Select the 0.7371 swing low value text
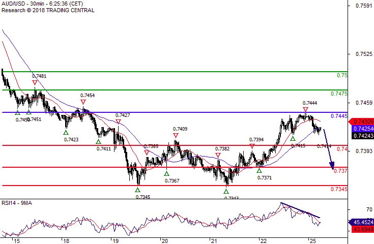Screen dimensions: 374x244 point(265,178)
